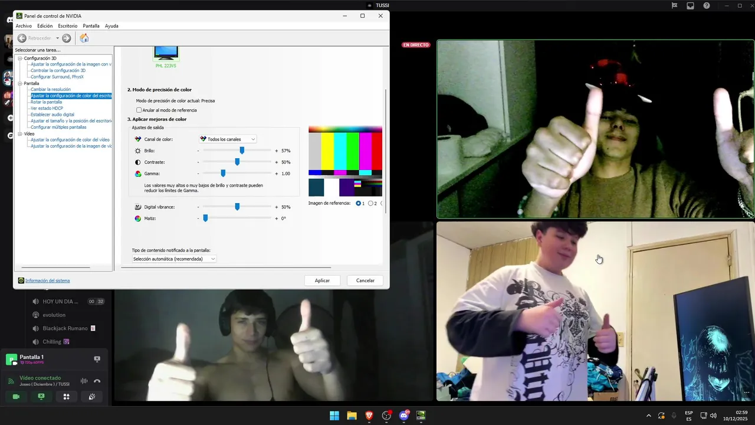Click the volume speaker tray icon
This screenshot has width=755, height=425.
click(713, 416)
